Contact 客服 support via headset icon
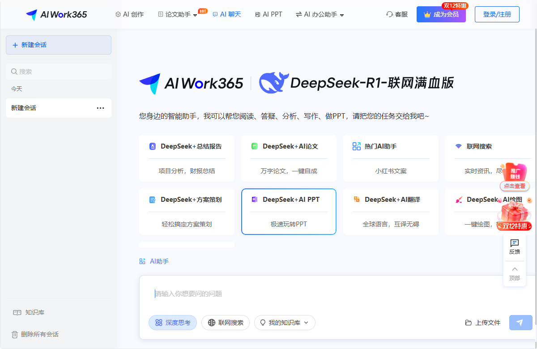The height and width of the screenshot is (349, 537). click(397, 14)
